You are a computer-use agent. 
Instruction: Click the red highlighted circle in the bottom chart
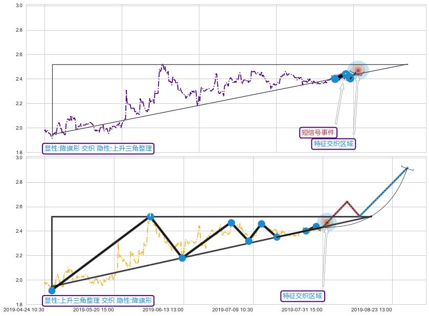pyautogui.click(x=326, y=222)
